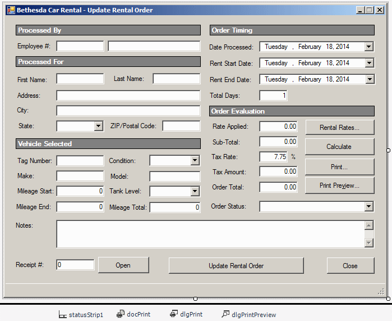Expand the Tank Level combo box
Image resolution: width=392 pixels, height=321 pixels.
[x=195, y=192]
